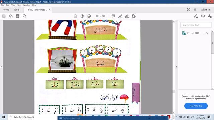This screenshot has width=214, height=120.
Task: Click the current page number field
Action: click(x=97, y=16)
